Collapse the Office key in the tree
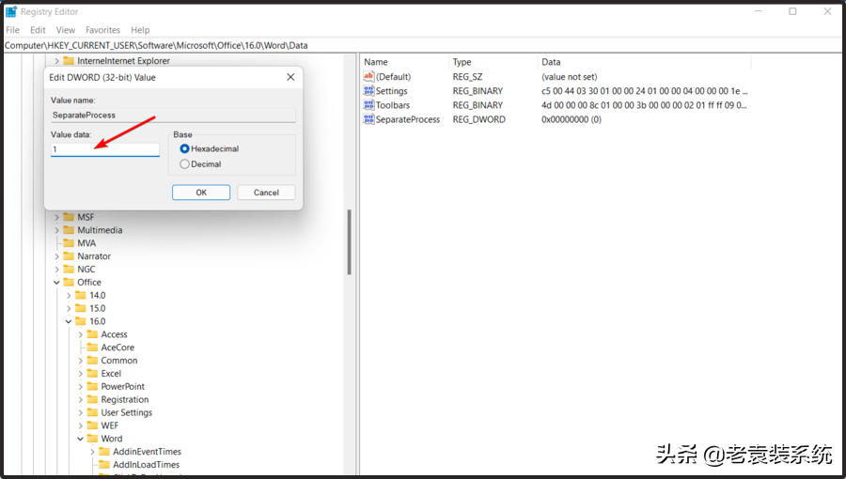846x479 pixels. click(x=56, y=283)
